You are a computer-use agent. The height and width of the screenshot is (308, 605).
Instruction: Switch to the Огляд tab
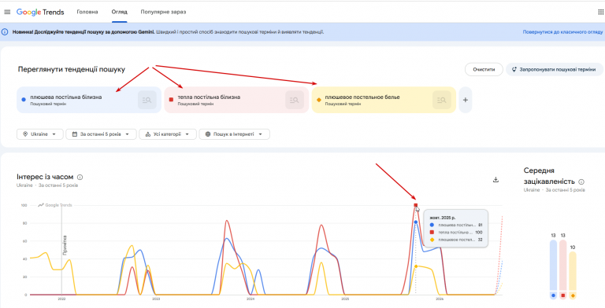(x=119, y=12)
